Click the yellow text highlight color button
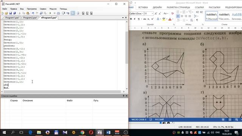The height and width of the screenshot is (136, 242). [164, 19]
